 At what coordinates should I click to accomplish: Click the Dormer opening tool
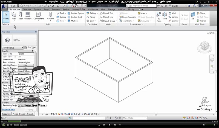click(x=174, y=21)
